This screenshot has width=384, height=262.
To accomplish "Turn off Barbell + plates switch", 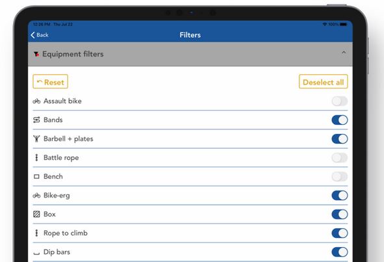I will pyautogui.click(x=339, y=139).
